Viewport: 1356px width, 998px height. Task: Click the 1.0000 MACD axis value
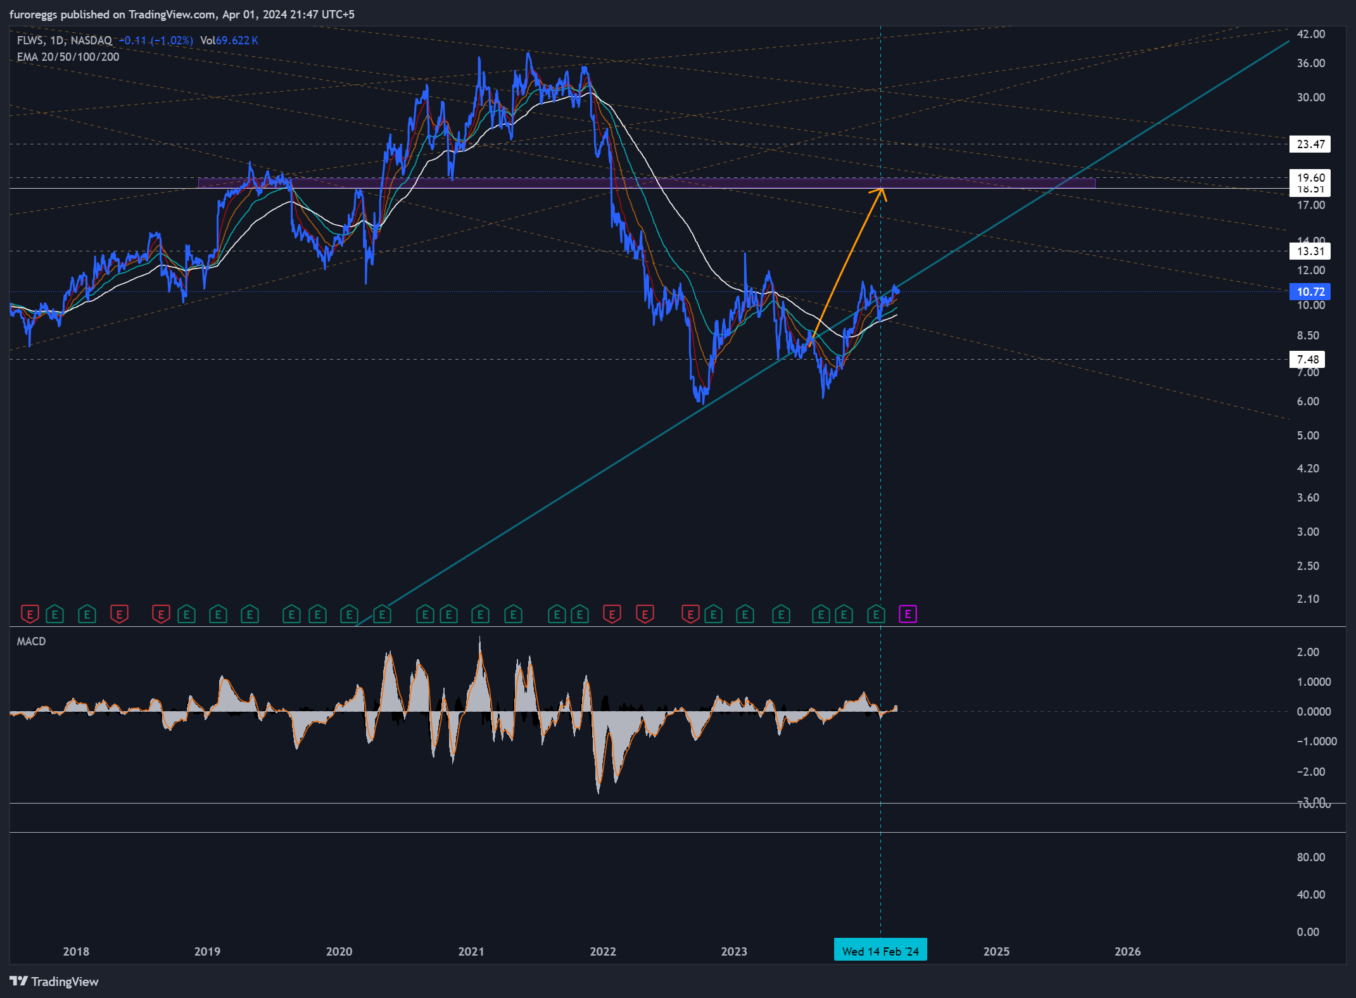click(1314, 682)
